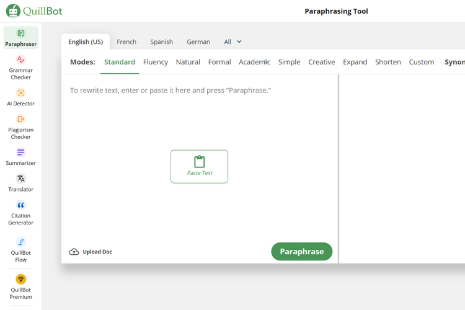Image resolution: width=465 pixels, height=310 pixels.
Task: Switch to the French language tab
Action: coord(126,42)
